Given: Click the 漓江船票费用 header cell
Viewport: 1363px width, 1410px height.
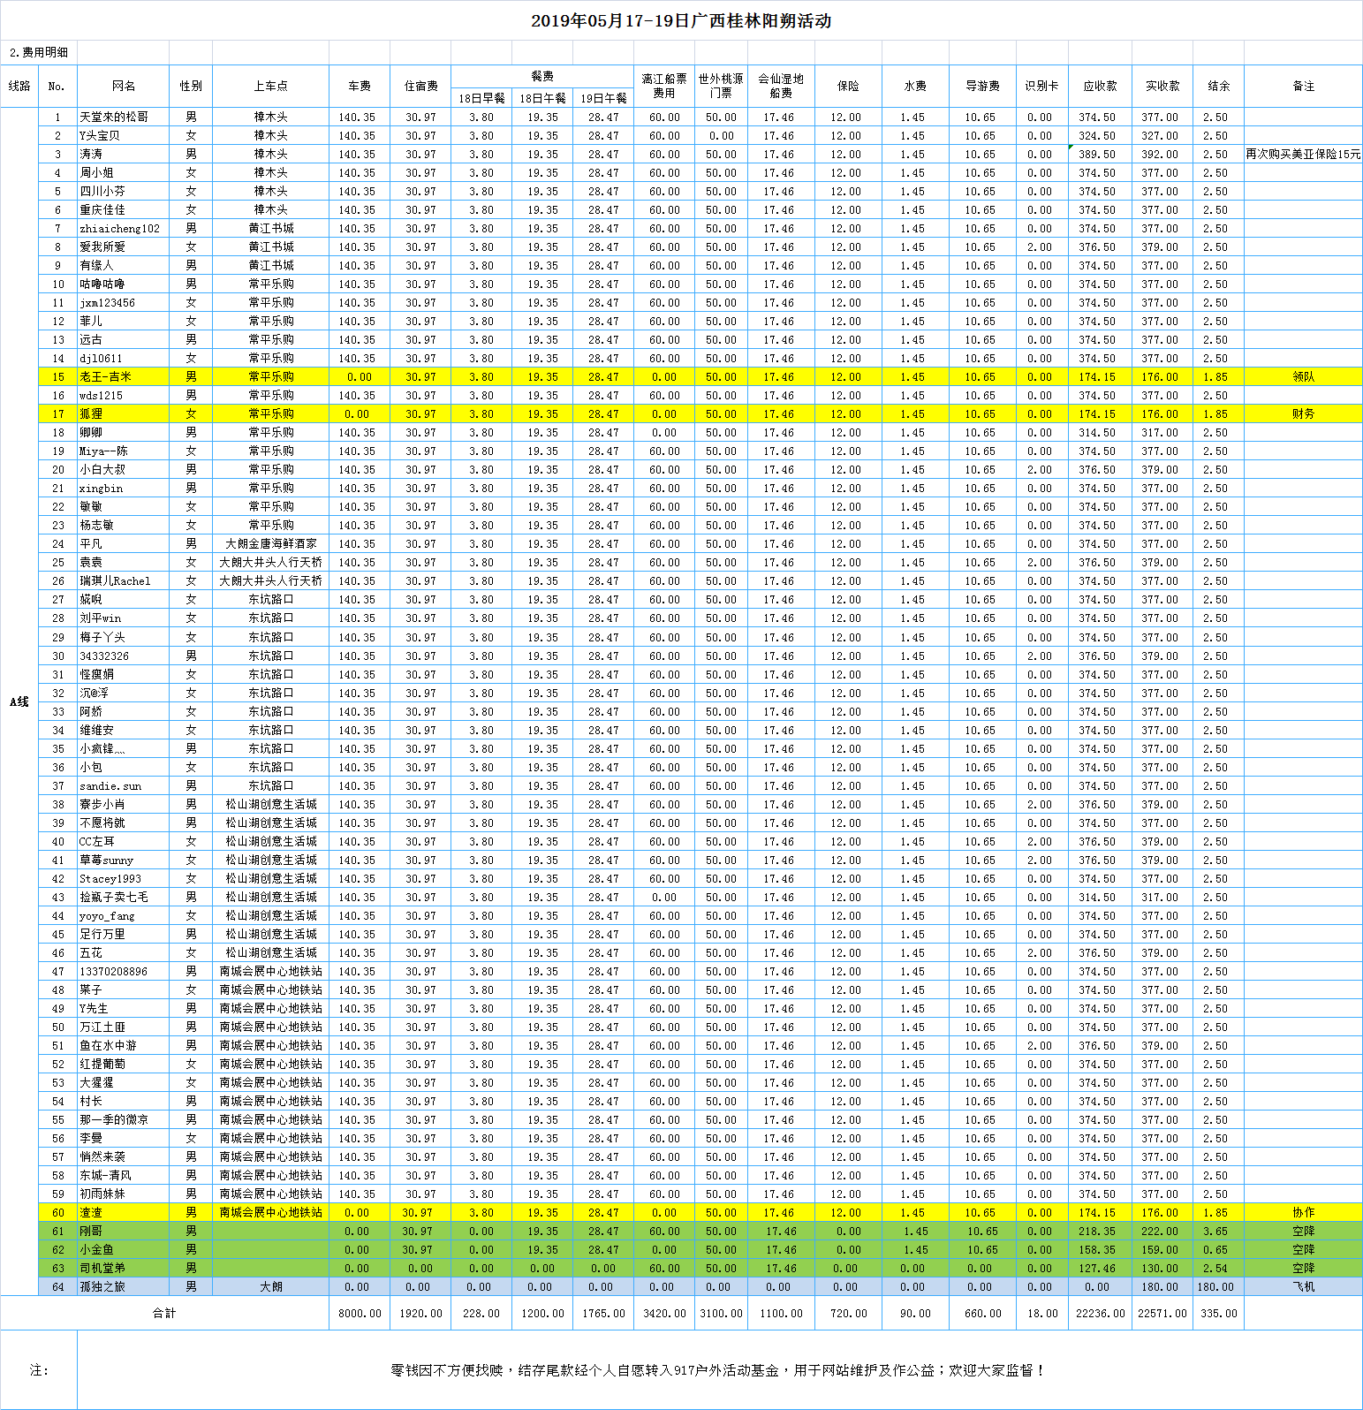Looking at the screenshot, I should (x=664, y=86).
